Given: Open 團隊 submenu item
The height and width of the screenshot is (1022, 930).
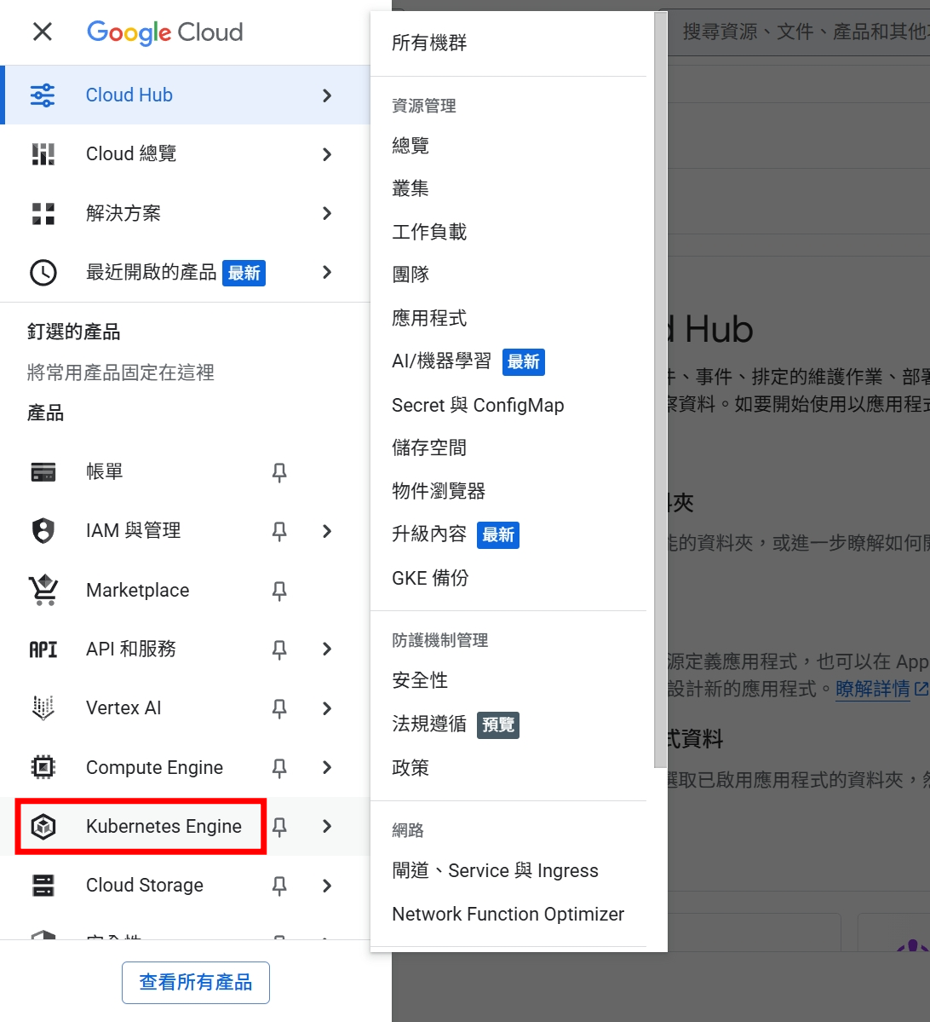Looking at the screenshot, I should (x=410, y=274).
